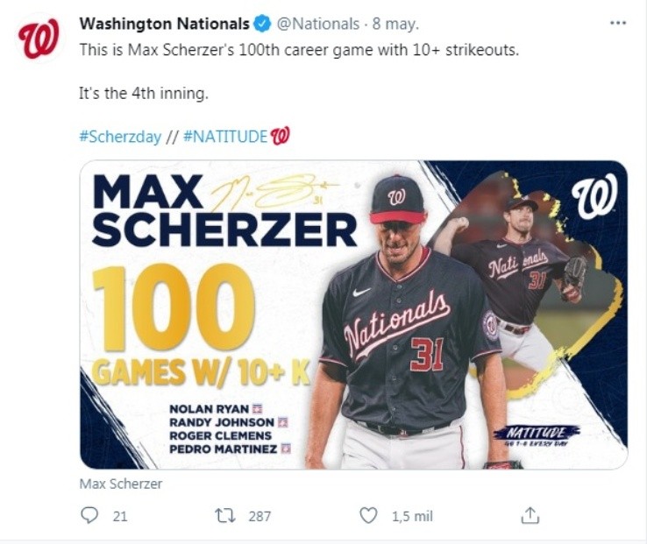Viewport: 647px width, 544px height.
Task: Click the Nationals emoji after #NATITUDE
Action: point(280,136)
